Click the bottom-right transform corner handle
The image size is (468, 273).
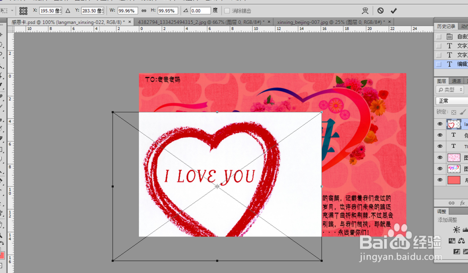point(322,261)
